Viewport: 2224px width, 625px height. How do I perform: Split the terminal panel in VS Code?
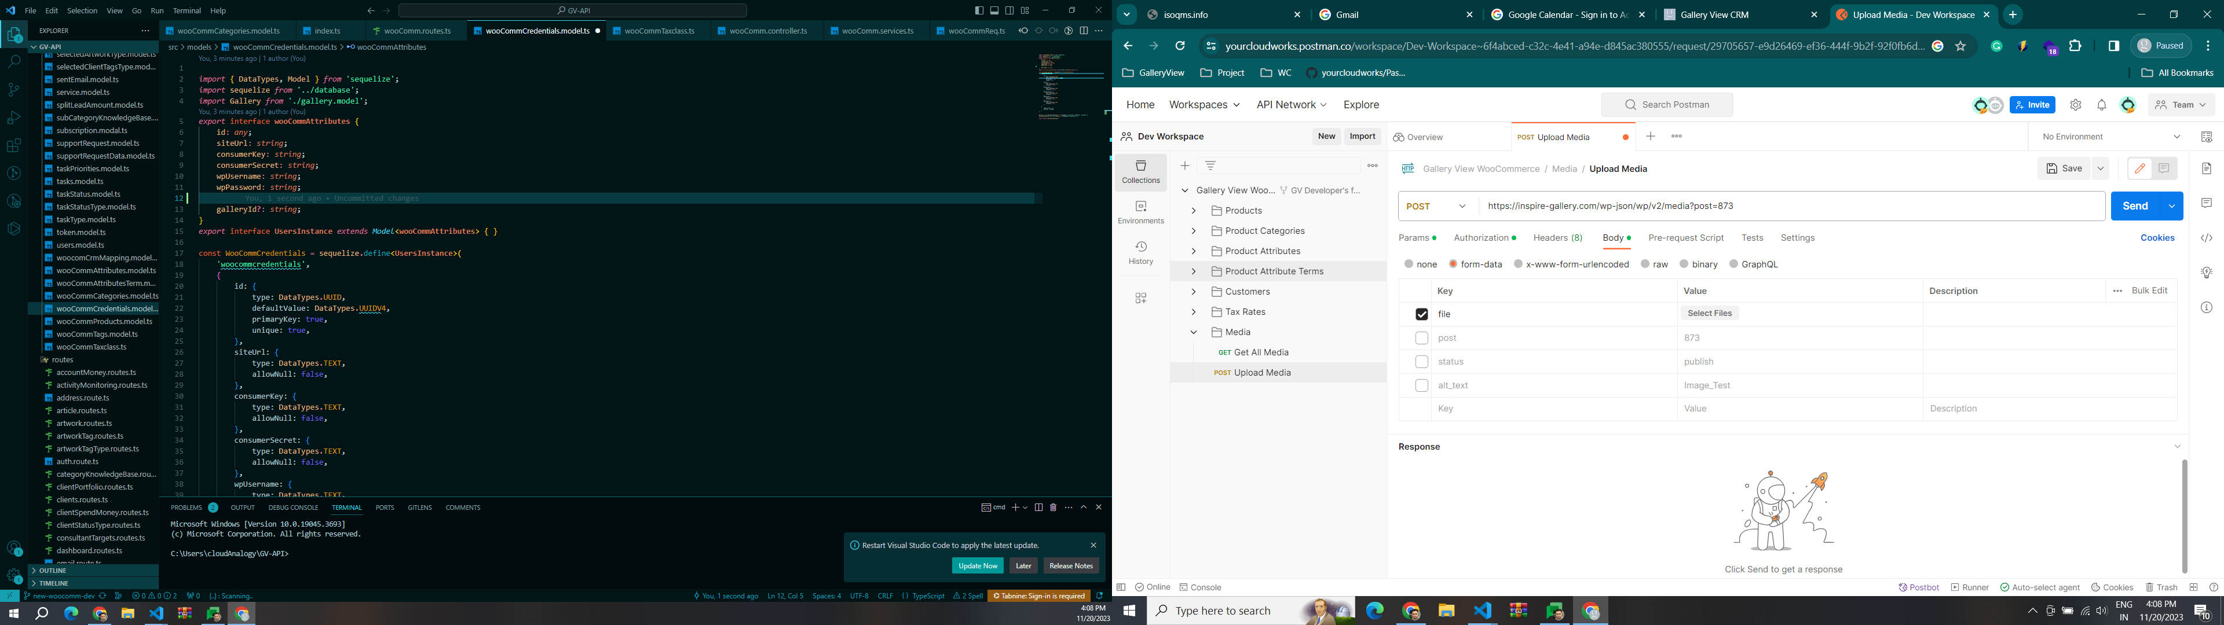pyautogui.click(x=1038, y=508)
